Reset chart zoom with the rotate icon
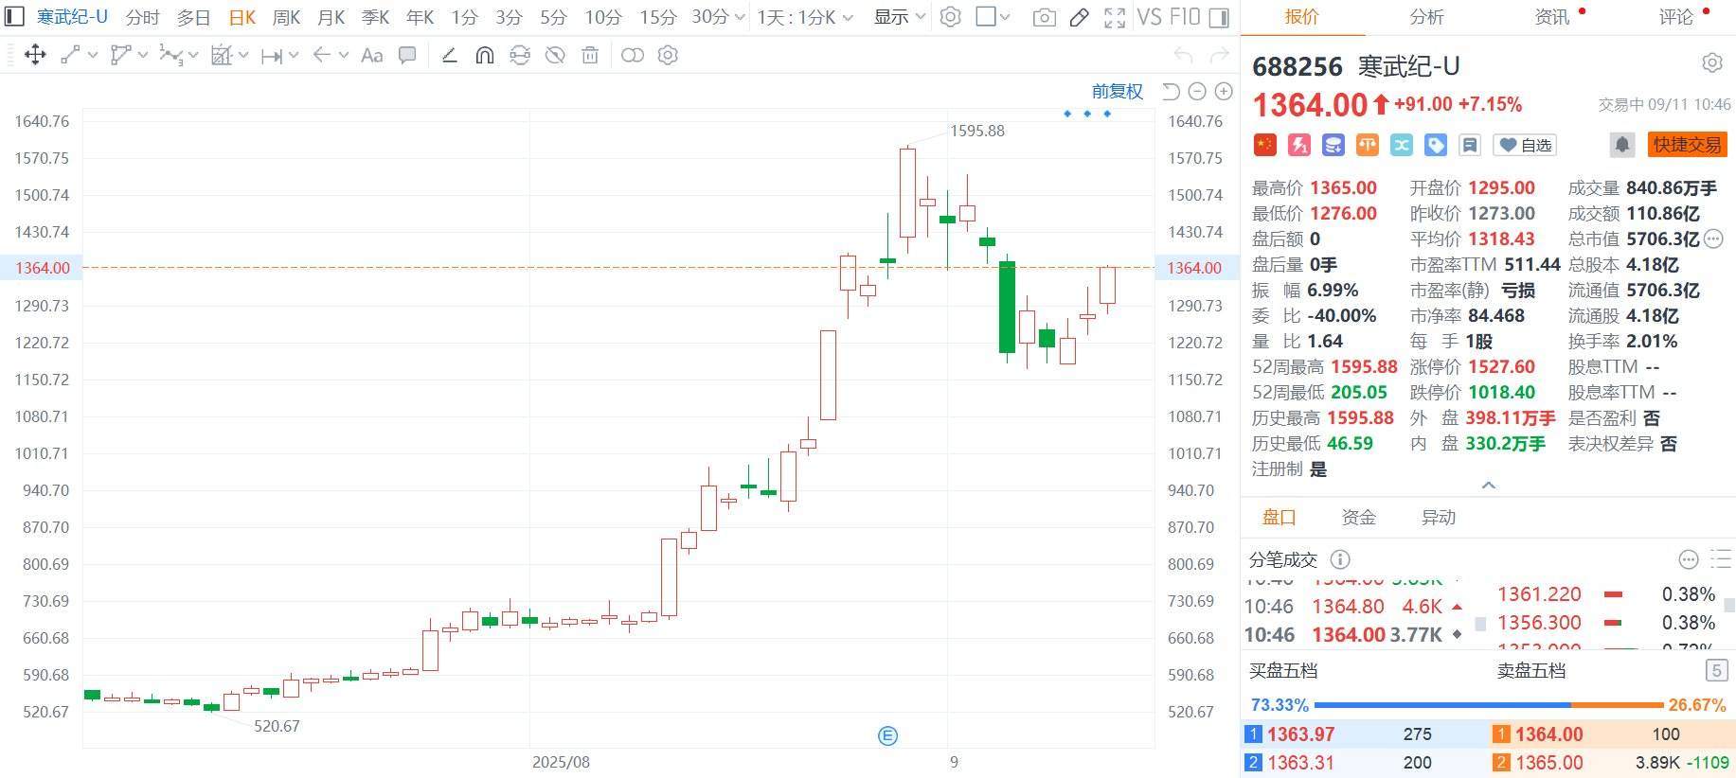This screenshot has height=778, width=1736. pyautogui.click(x=1171, y=91)
